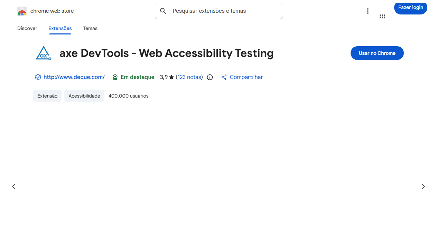Open the rating info tooltip icon
The height and width of the screenshot is (243, 437).
(210, 77)
